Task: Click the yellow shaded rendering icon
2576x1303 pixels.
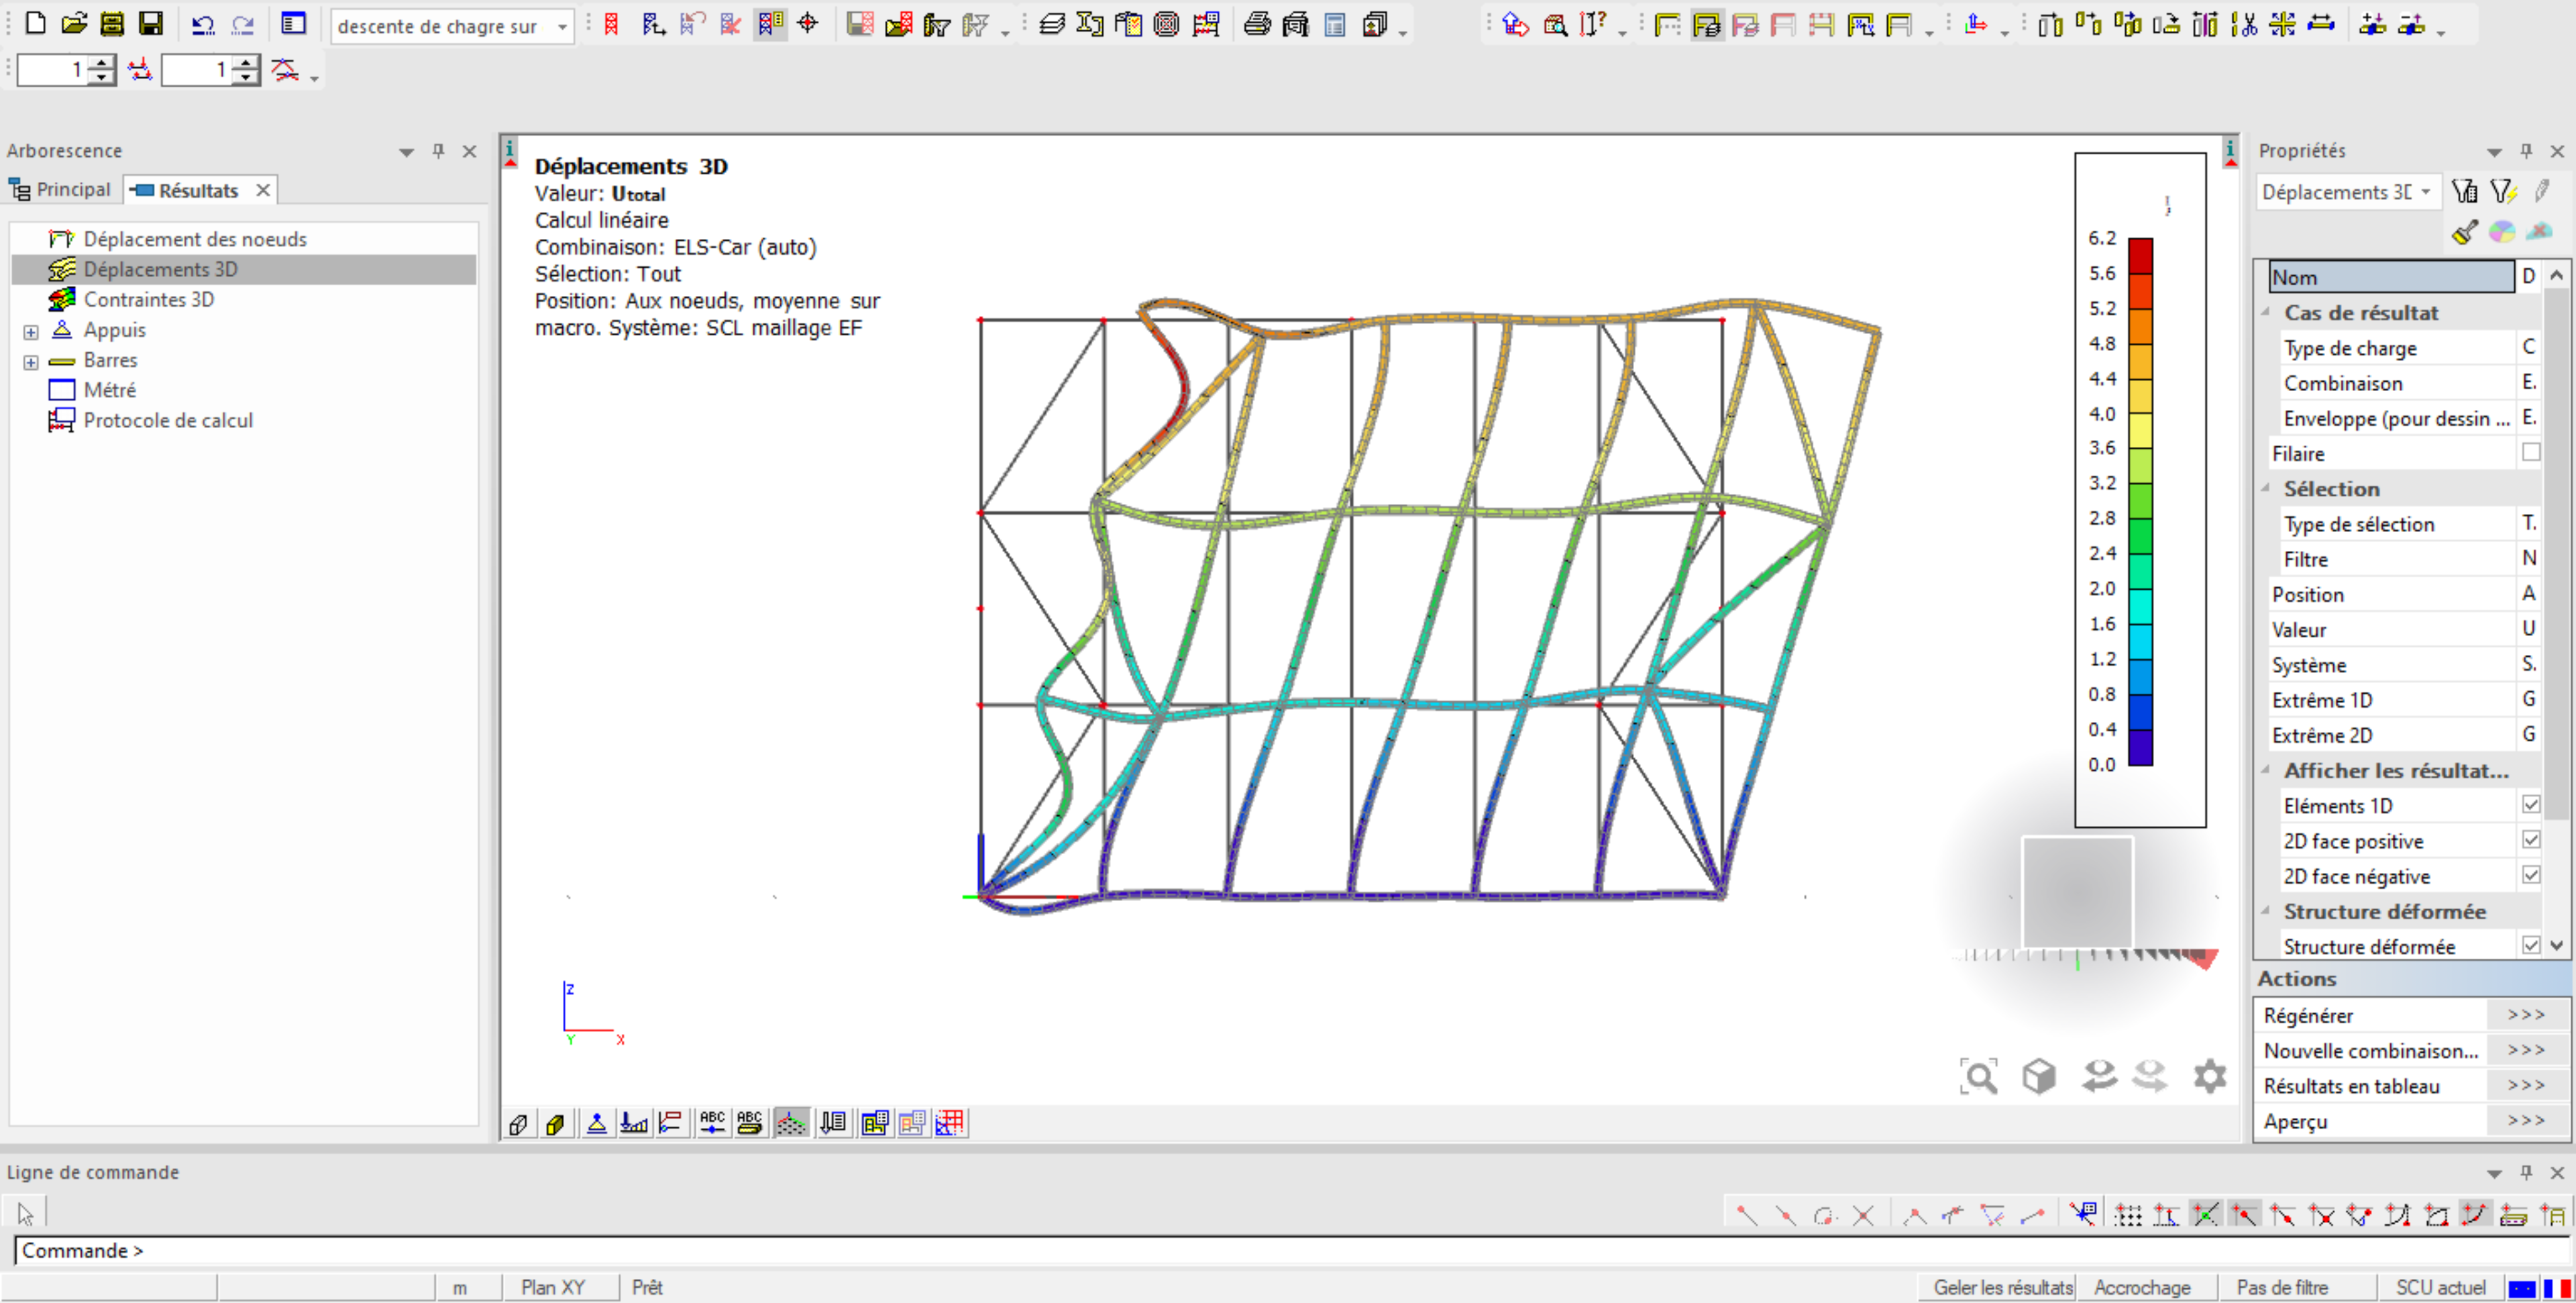Action: click(555, 1123)
